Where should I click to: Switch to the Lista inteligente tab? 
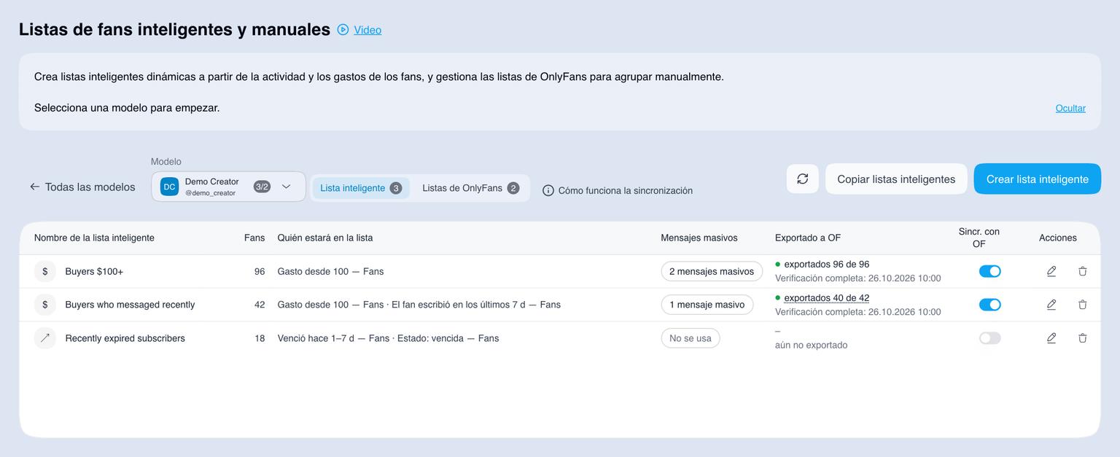361,188
